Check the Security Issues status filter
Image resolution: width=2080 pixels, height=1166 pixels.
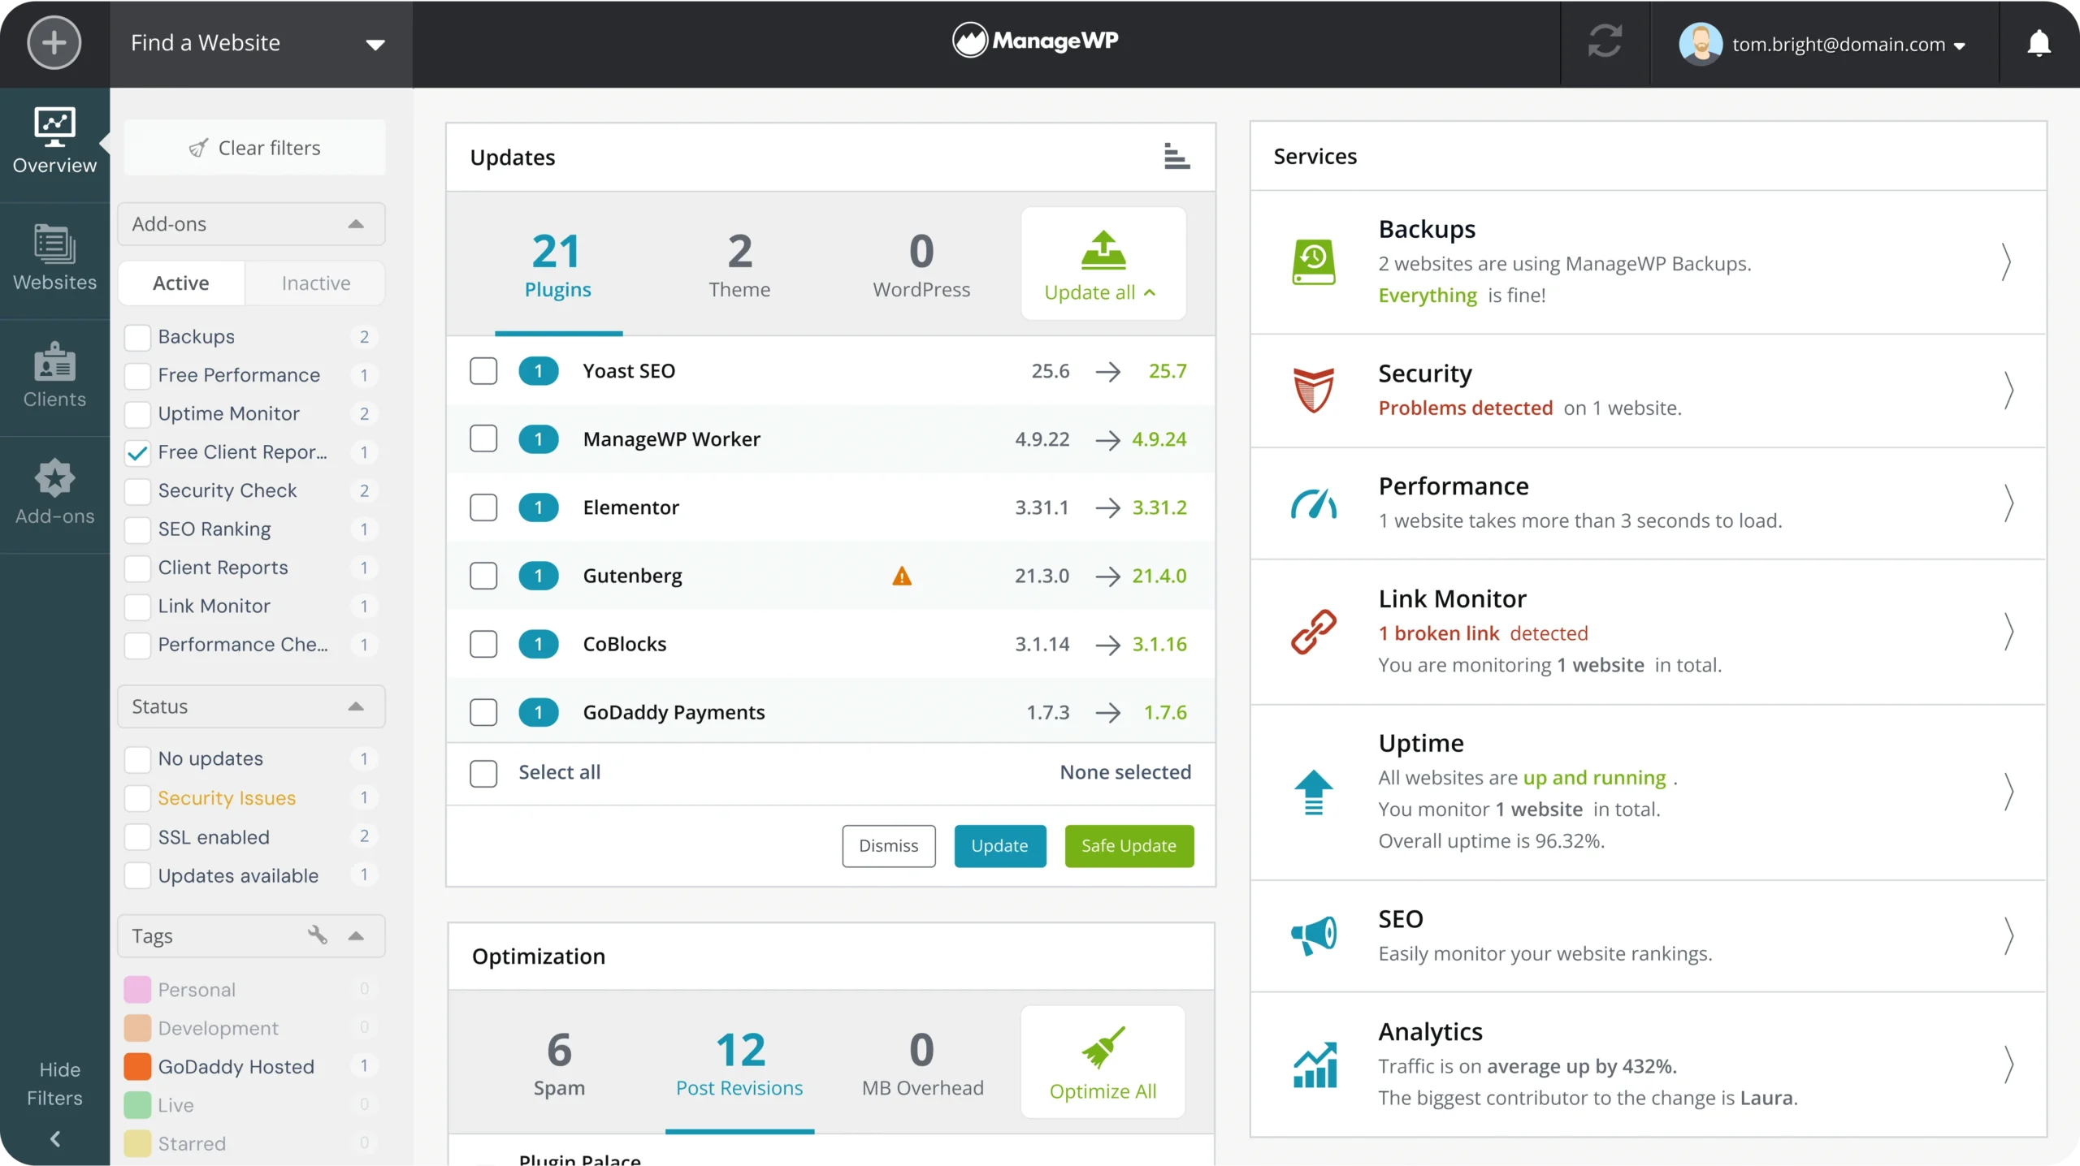click(x=137, y=798)
